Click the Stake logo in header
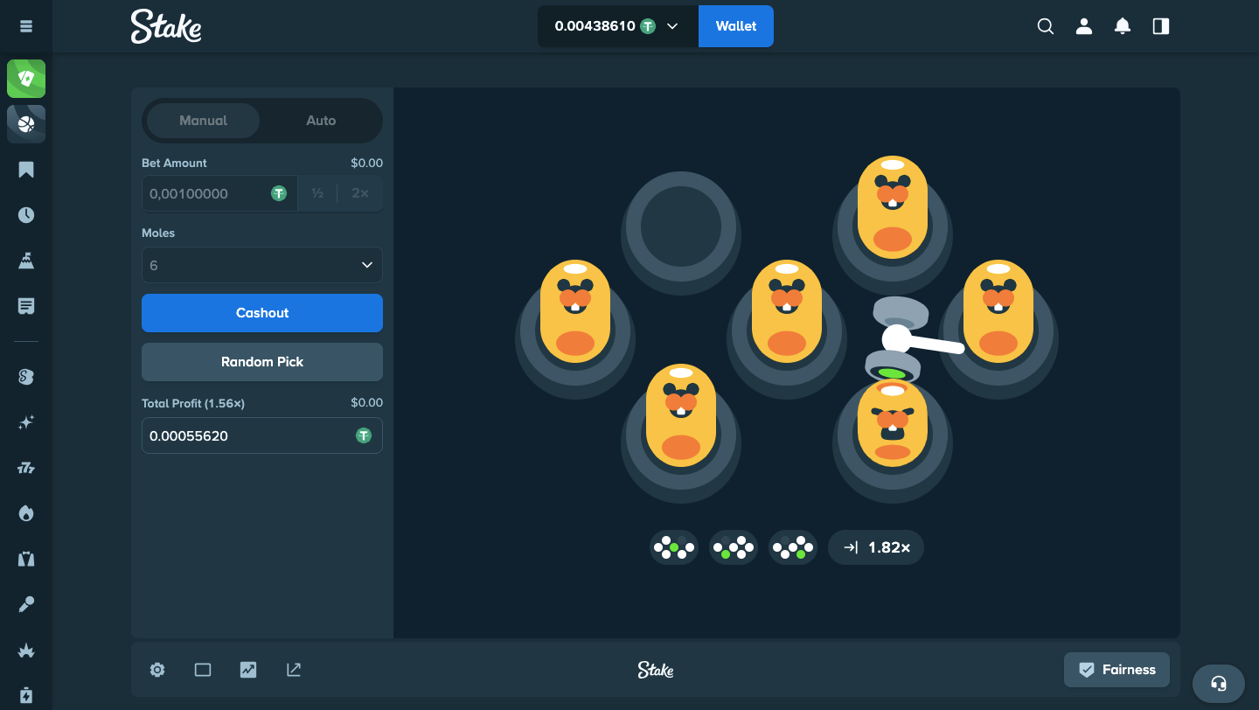1259x710 pixels. pos(166,26)
